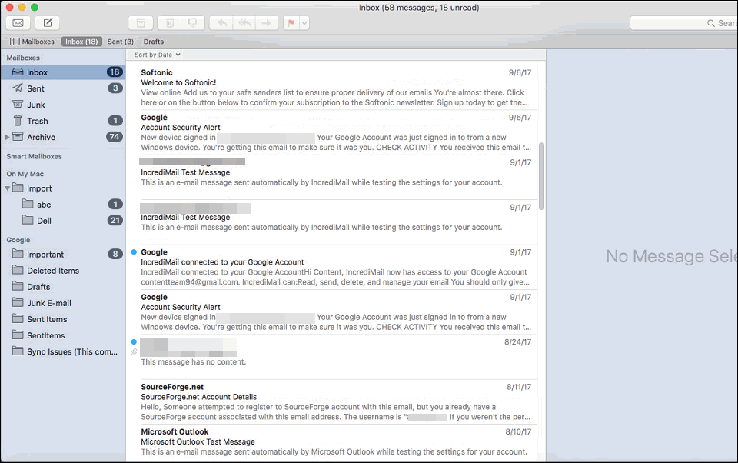This screenshot has height=463, width=738.
Task: Click the Archive toolbar button
Action: tap(140, 23)
